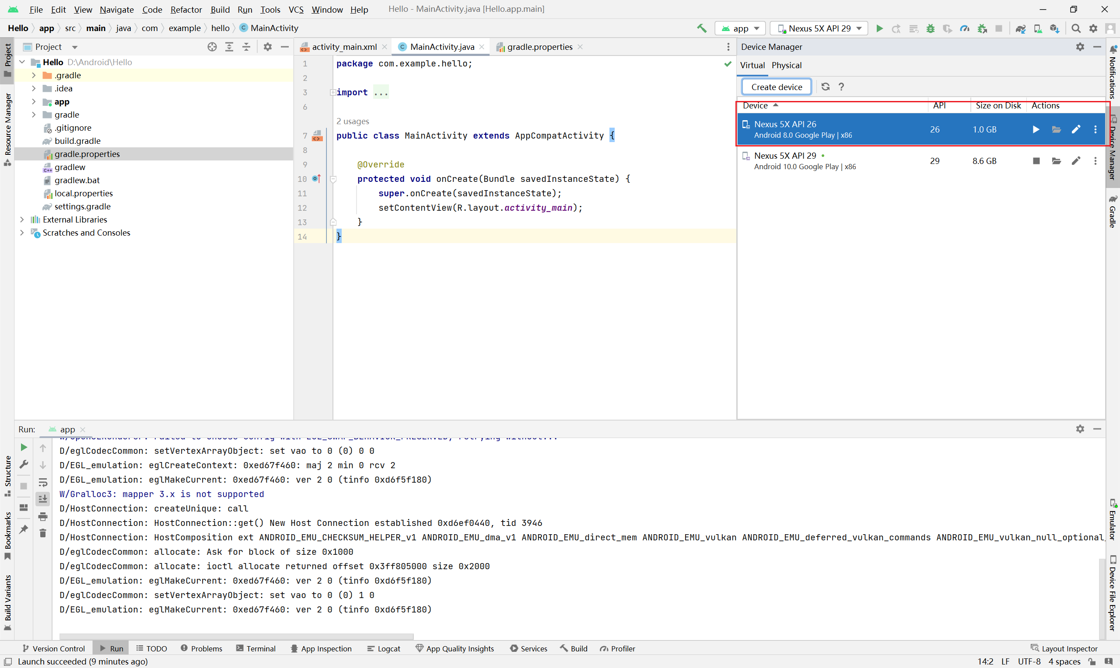Open Nexus 5X API 29 device dropdown

click(819, 28)
